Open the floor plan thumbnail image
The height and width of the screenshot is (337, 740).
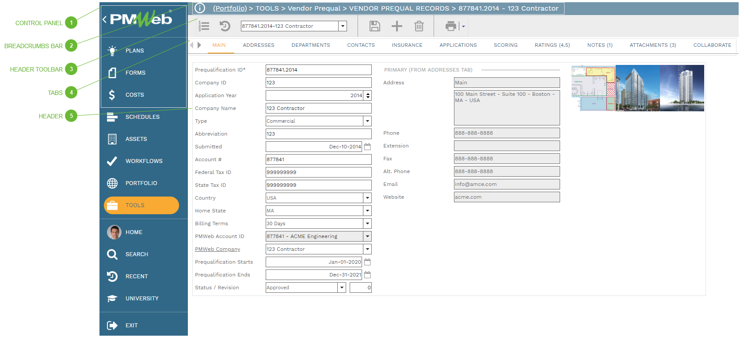pos(593,88)
